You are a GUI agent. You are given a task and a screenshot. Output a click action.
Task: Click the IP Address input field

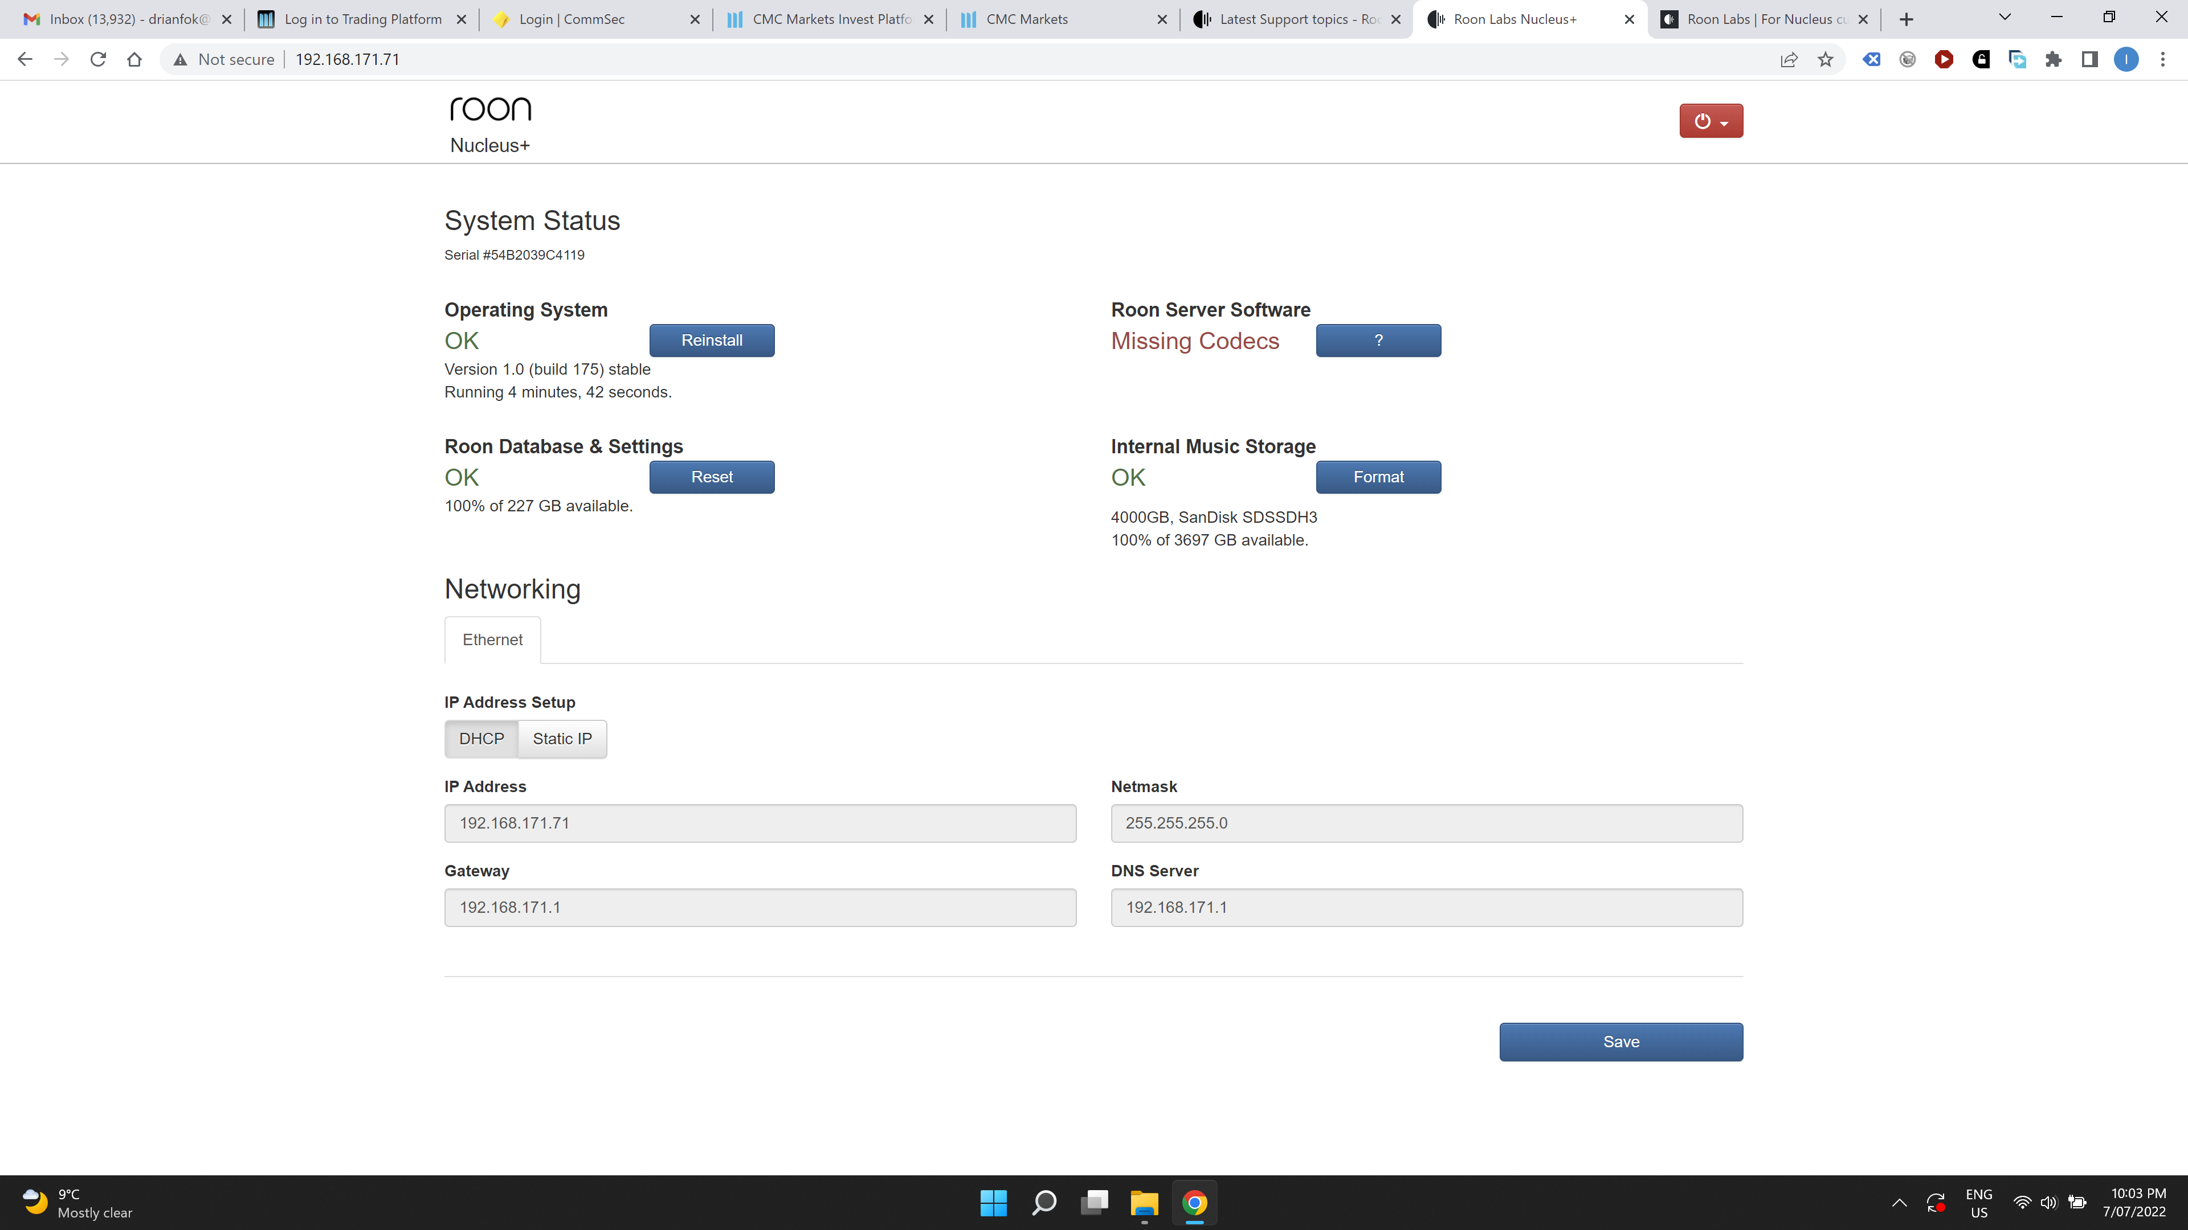760,822
